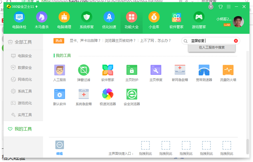253x162 pixels.
Task: Open 优化加速 rocket icon
Action: 109,20
